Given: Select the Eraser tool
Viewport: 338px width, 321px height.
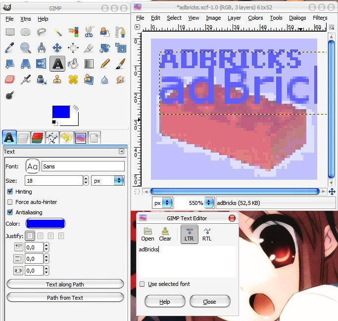Looking at the screenshot, I should click(x=10, y=80).
